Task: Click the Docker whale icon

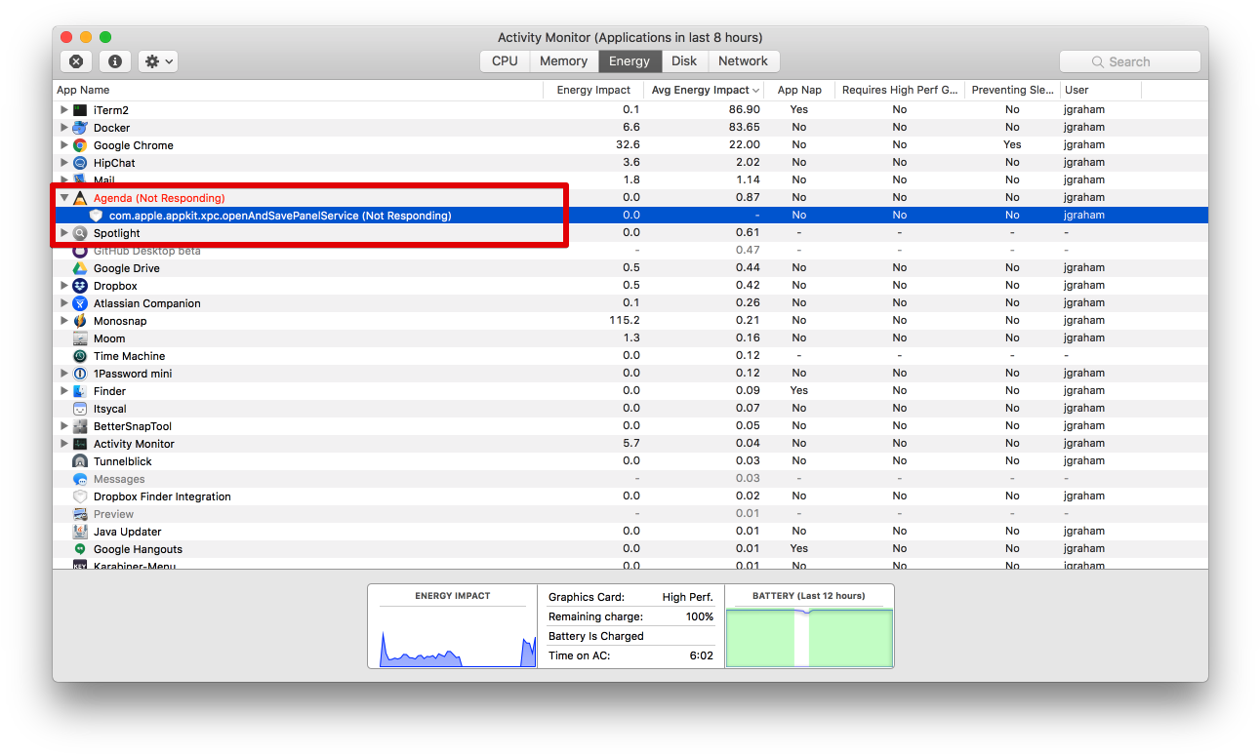Action: pos(80,128)
